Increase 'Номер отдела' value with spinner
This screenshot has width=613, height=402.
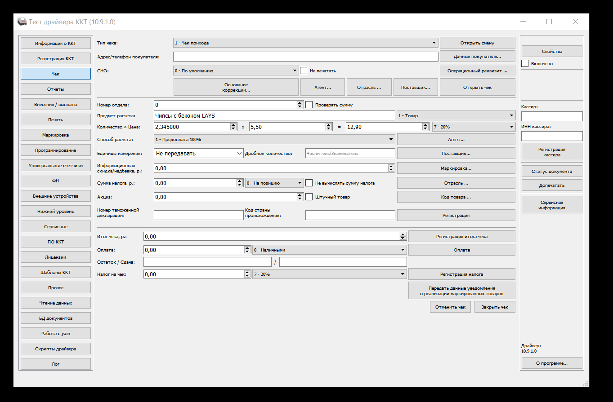[x=300, y=102]
